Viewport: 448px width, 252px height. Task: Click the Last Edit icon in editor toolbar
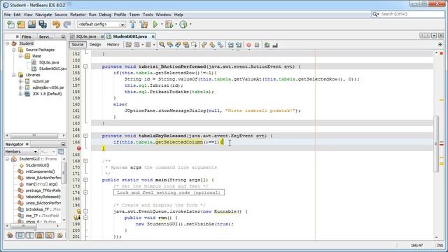click(129, 45)
